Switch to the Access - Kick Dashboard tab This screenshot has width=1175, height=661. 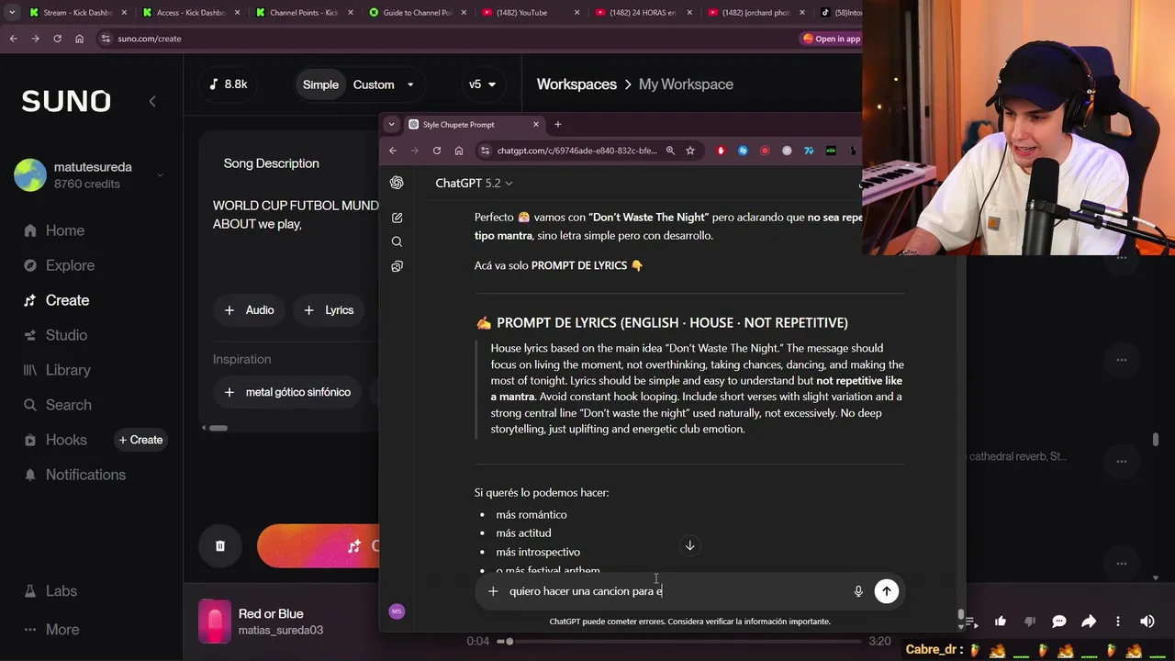(189, 13)
